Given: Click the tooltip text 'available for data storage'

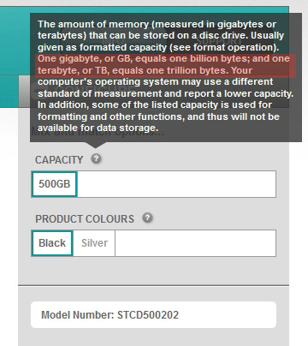Looking at the screenshot, I should point(98,128).
